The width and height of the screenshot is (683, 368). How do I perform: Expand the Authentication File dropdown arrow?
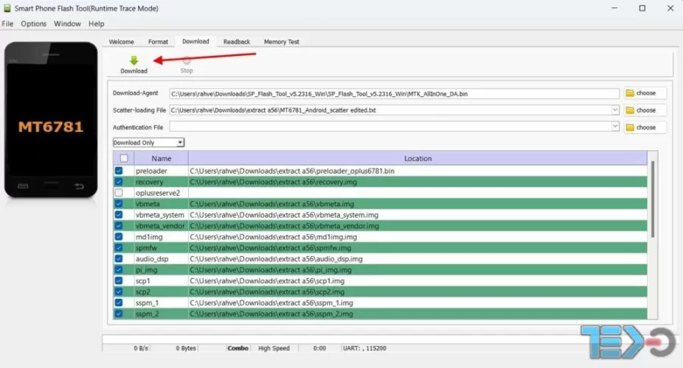[x=614, y=127]
